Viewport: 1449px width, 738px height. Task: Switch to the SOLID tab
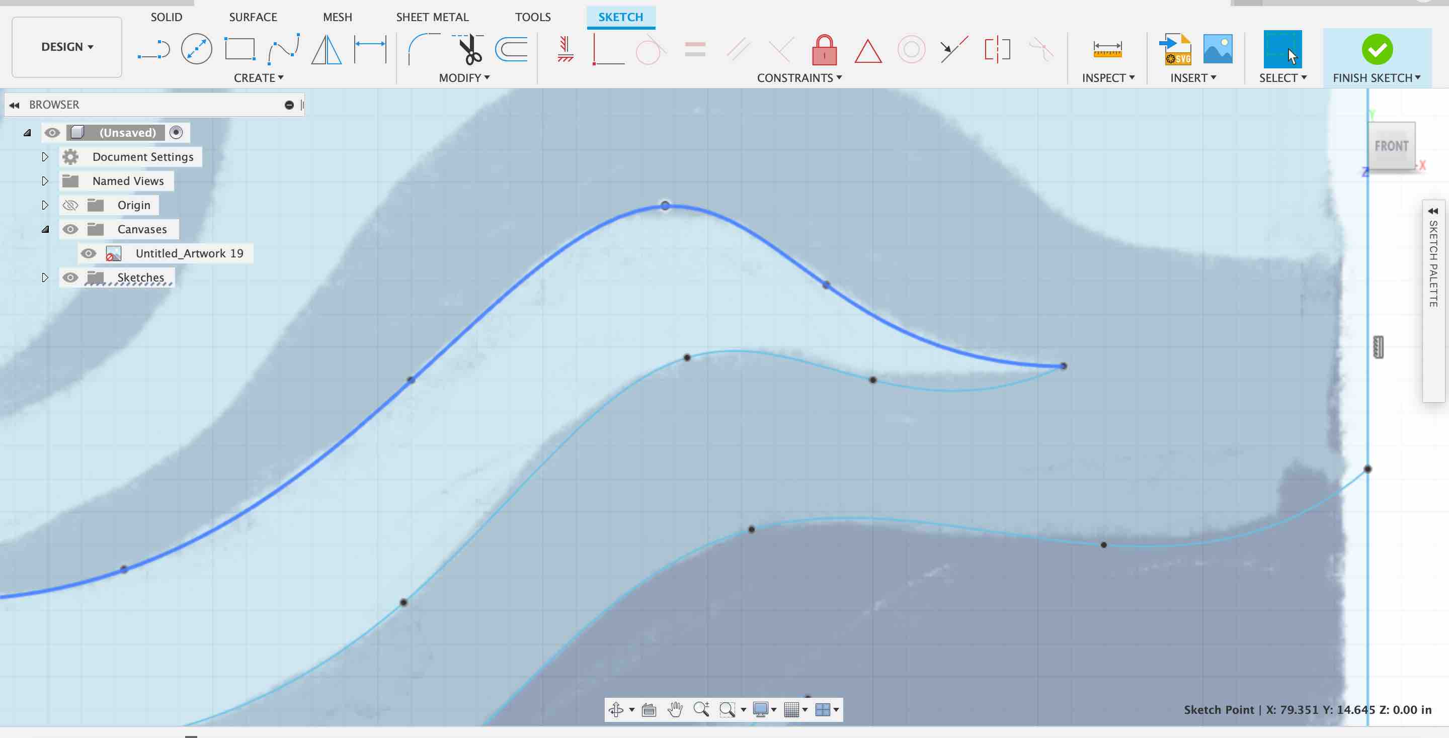coord(167,17)
